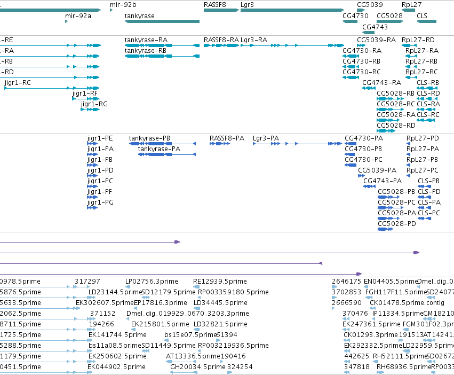Select the RE12939.5prime EST label
Viewport: 454px width, 375px height.
pos(220,282)
